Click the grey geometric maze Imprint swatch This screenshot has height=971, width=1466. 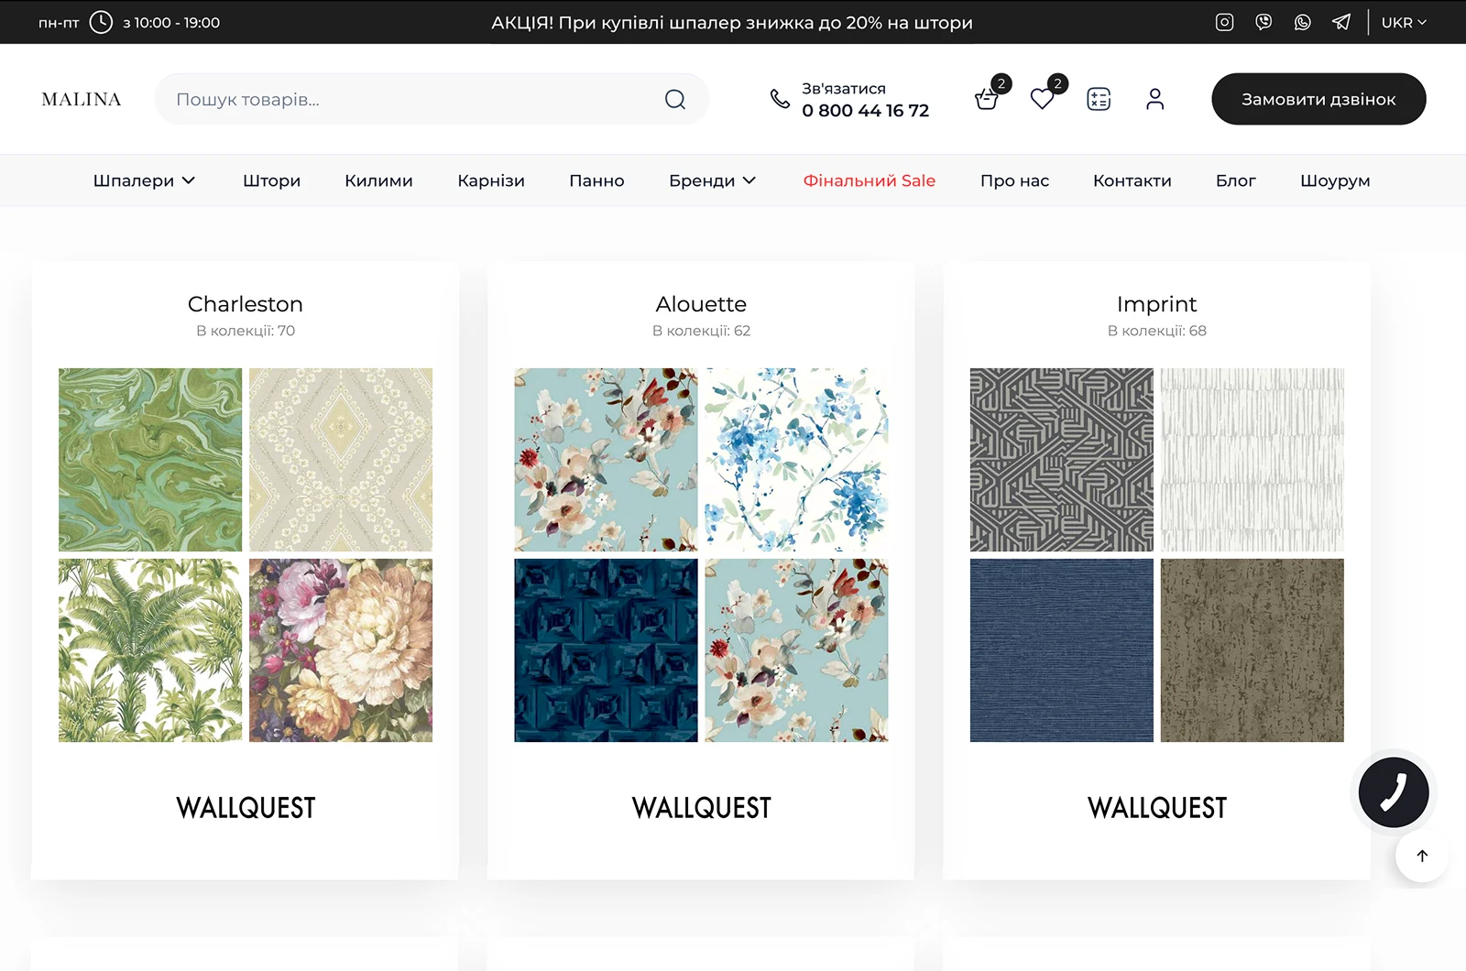click(x=1062, y=460)
